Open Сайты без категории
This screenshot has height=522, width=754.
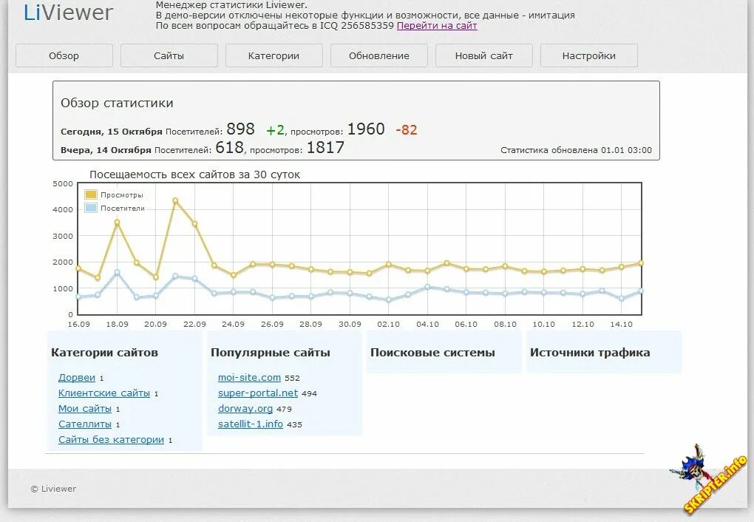point(111,439)
